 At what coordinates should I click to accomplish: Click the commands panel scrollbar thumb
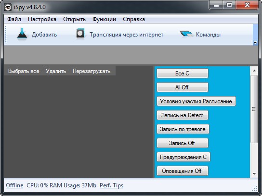click(x=254, y=109)
